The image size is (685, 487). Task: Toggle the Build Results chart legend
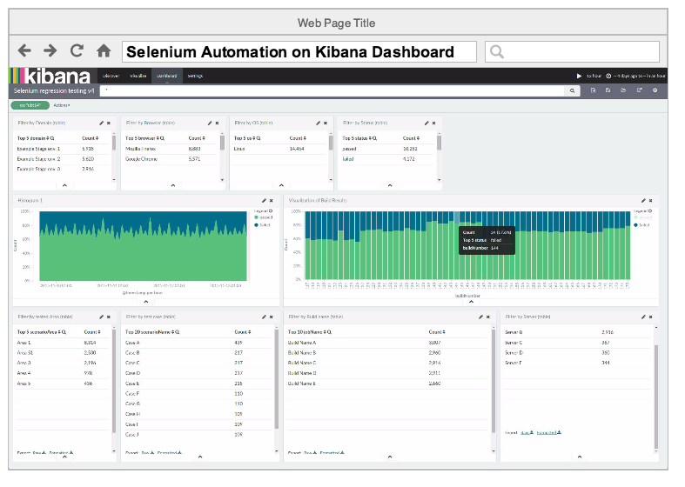pos(642,211)
